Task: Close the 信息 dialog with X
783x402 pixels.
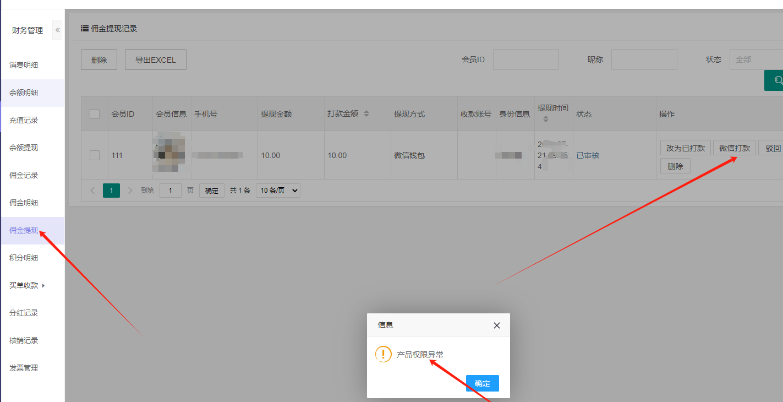Action: pyautogui.click(x=496, y=325)
